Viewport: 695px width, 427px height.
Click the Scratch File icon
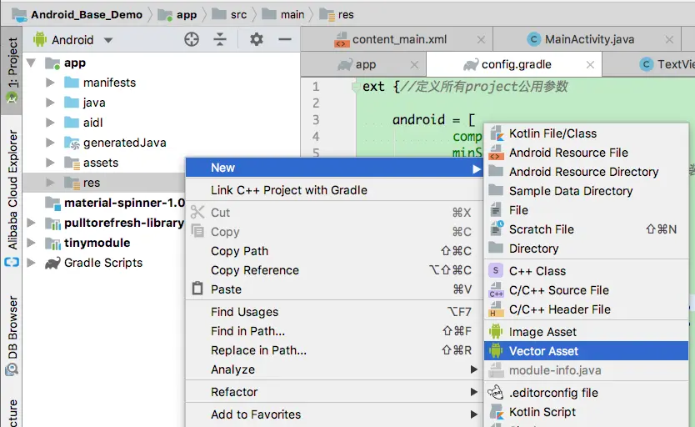pos(497,229)
